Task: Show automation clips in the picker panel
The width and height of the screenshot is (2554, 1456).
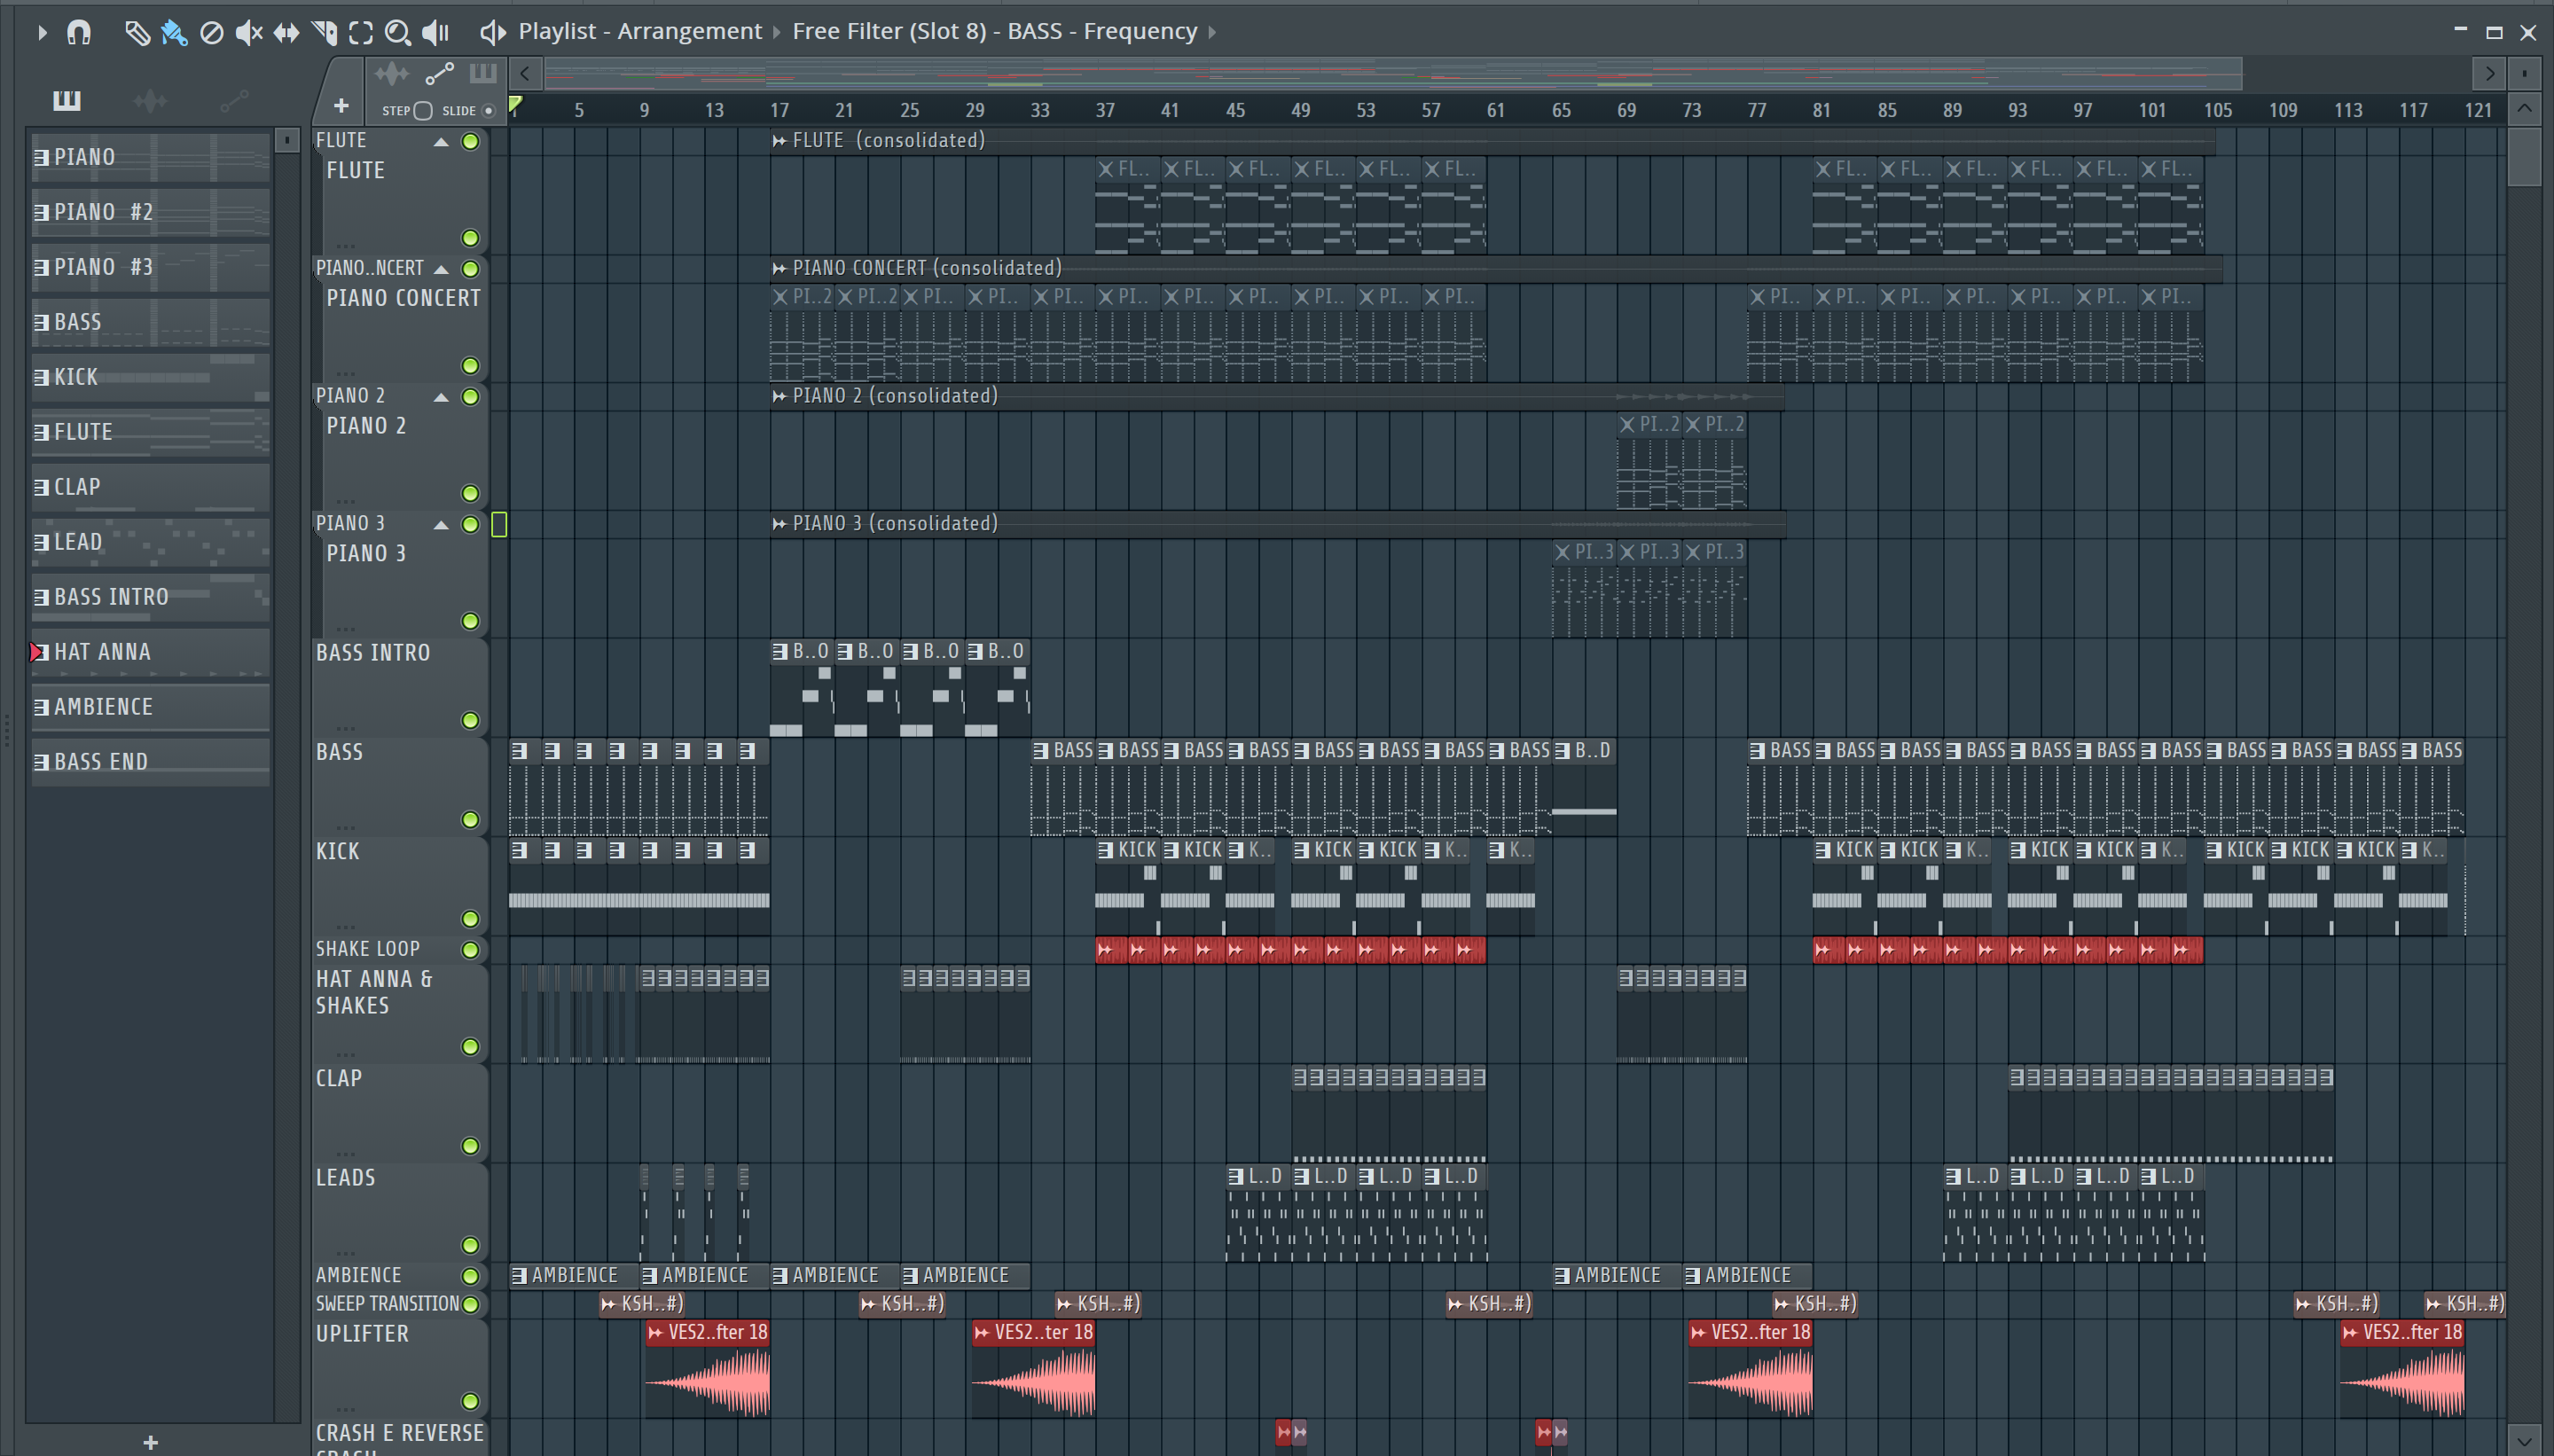Action: click(x=234, y=100)
